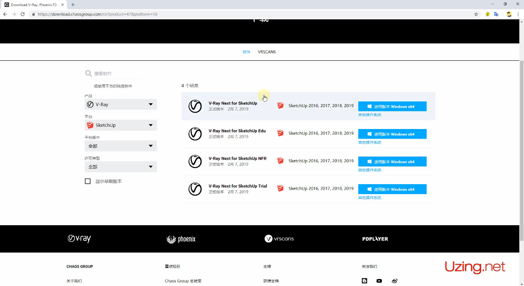
Task: Click SketchUp icon in the Trial row
Action: tap(280, 188)
